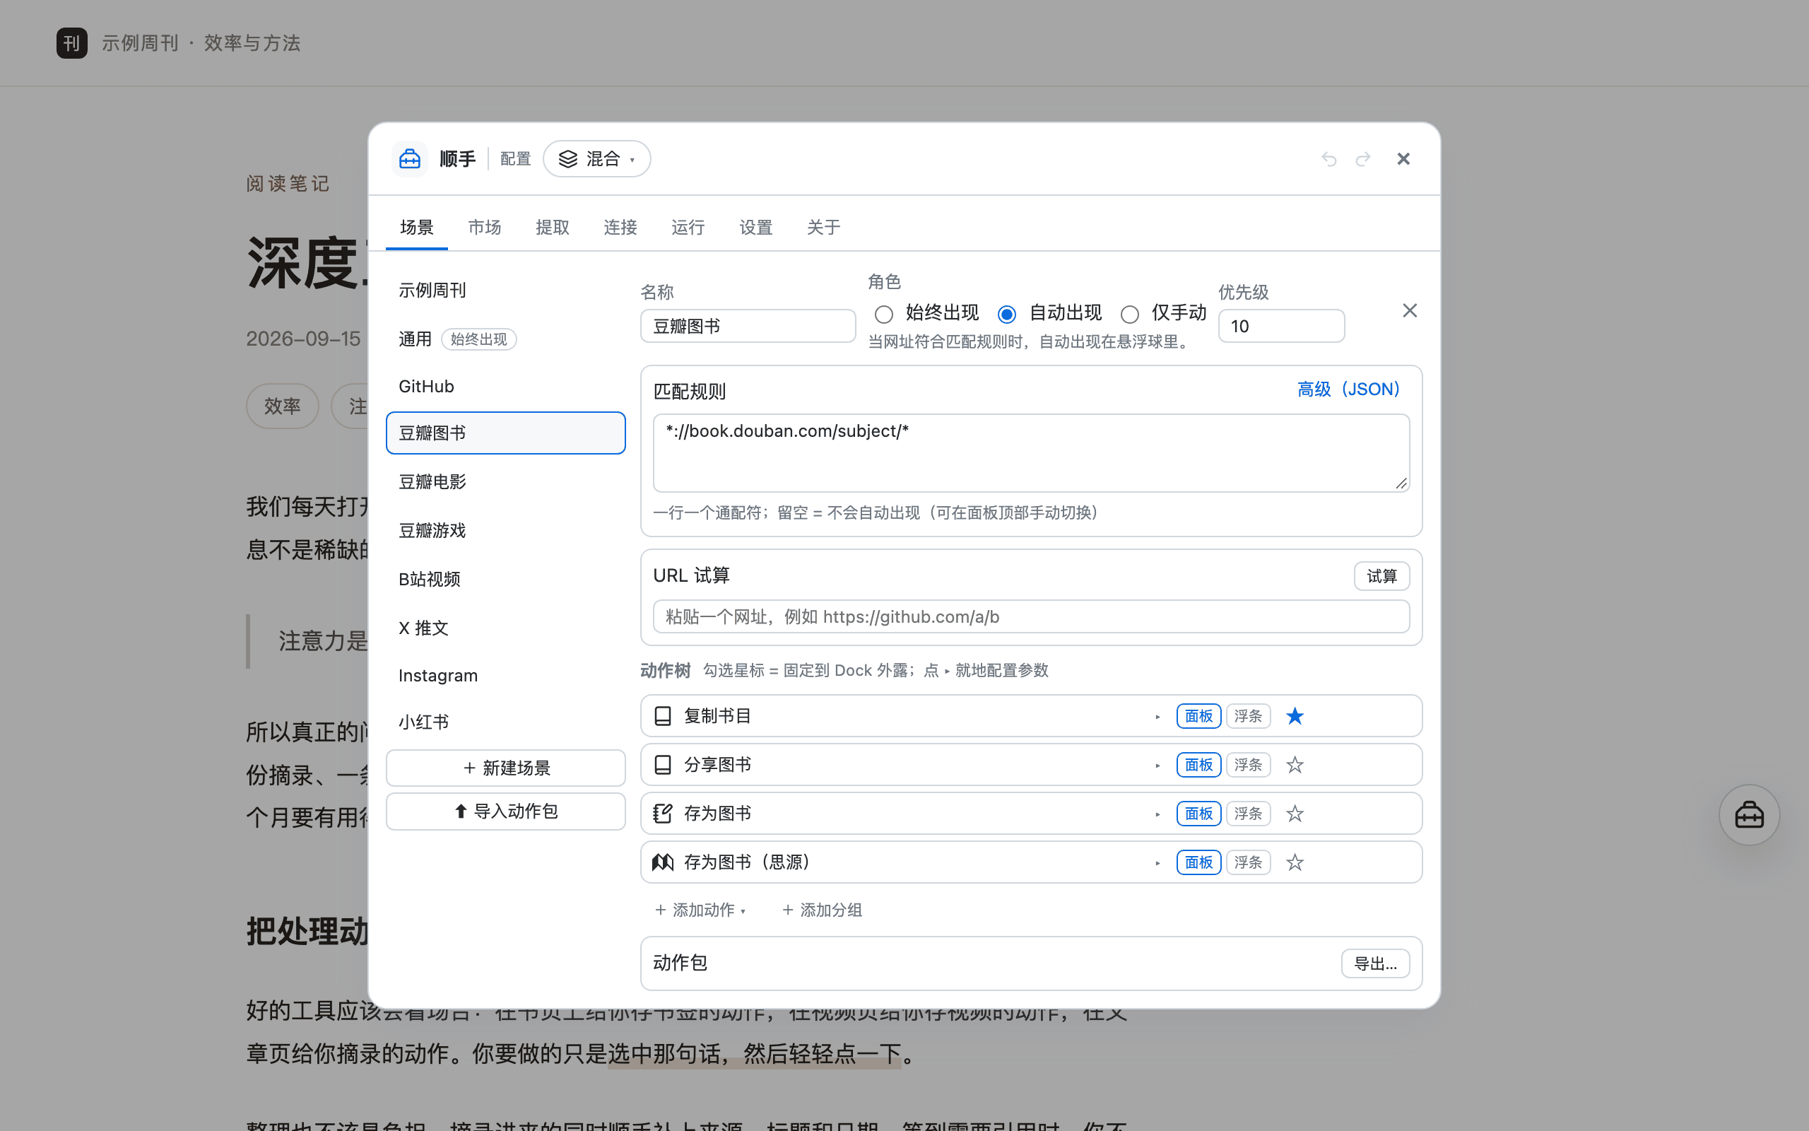Image resolution: width=1809 pixels, height=1131 pixels.
Task: Click the undo arrow in dialog header
Action: point(1328,158)
